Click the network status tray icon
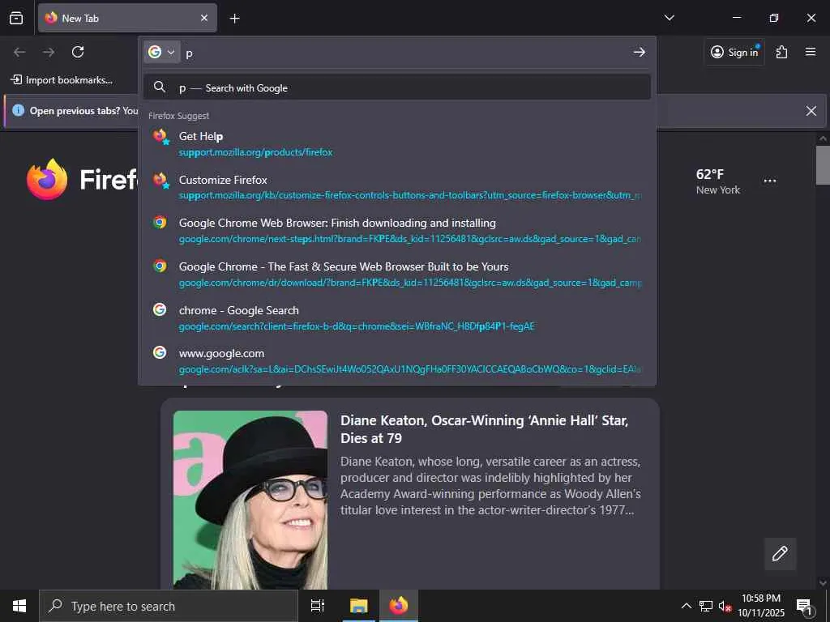This screenshot has height=622, width=830. pos(706,606)
